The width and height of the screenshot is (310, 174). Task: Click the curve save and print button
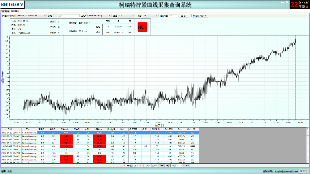click(x=200, y=16)
